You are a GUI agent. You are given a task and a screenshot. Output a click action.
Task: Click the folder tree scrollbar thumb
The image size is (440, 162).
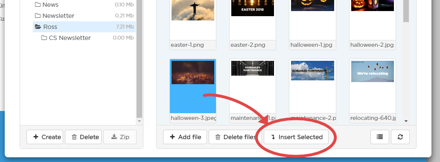click(x=140, y=59)
